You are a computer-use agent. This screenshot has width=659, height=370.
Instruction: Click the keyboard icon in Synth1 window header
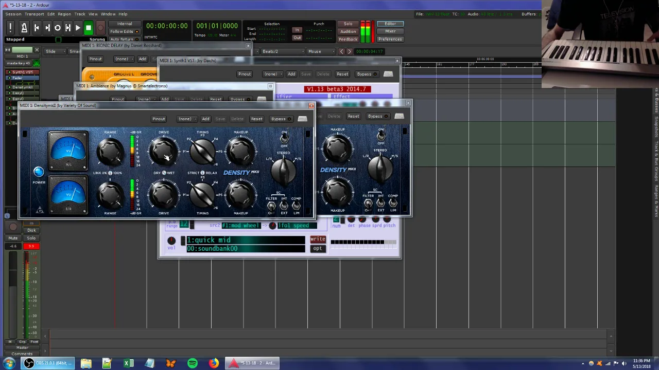click(x=388, y=74)
